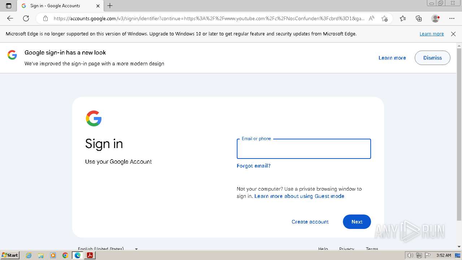
Task: View site information lock icon
Action: tap(45, 18)
